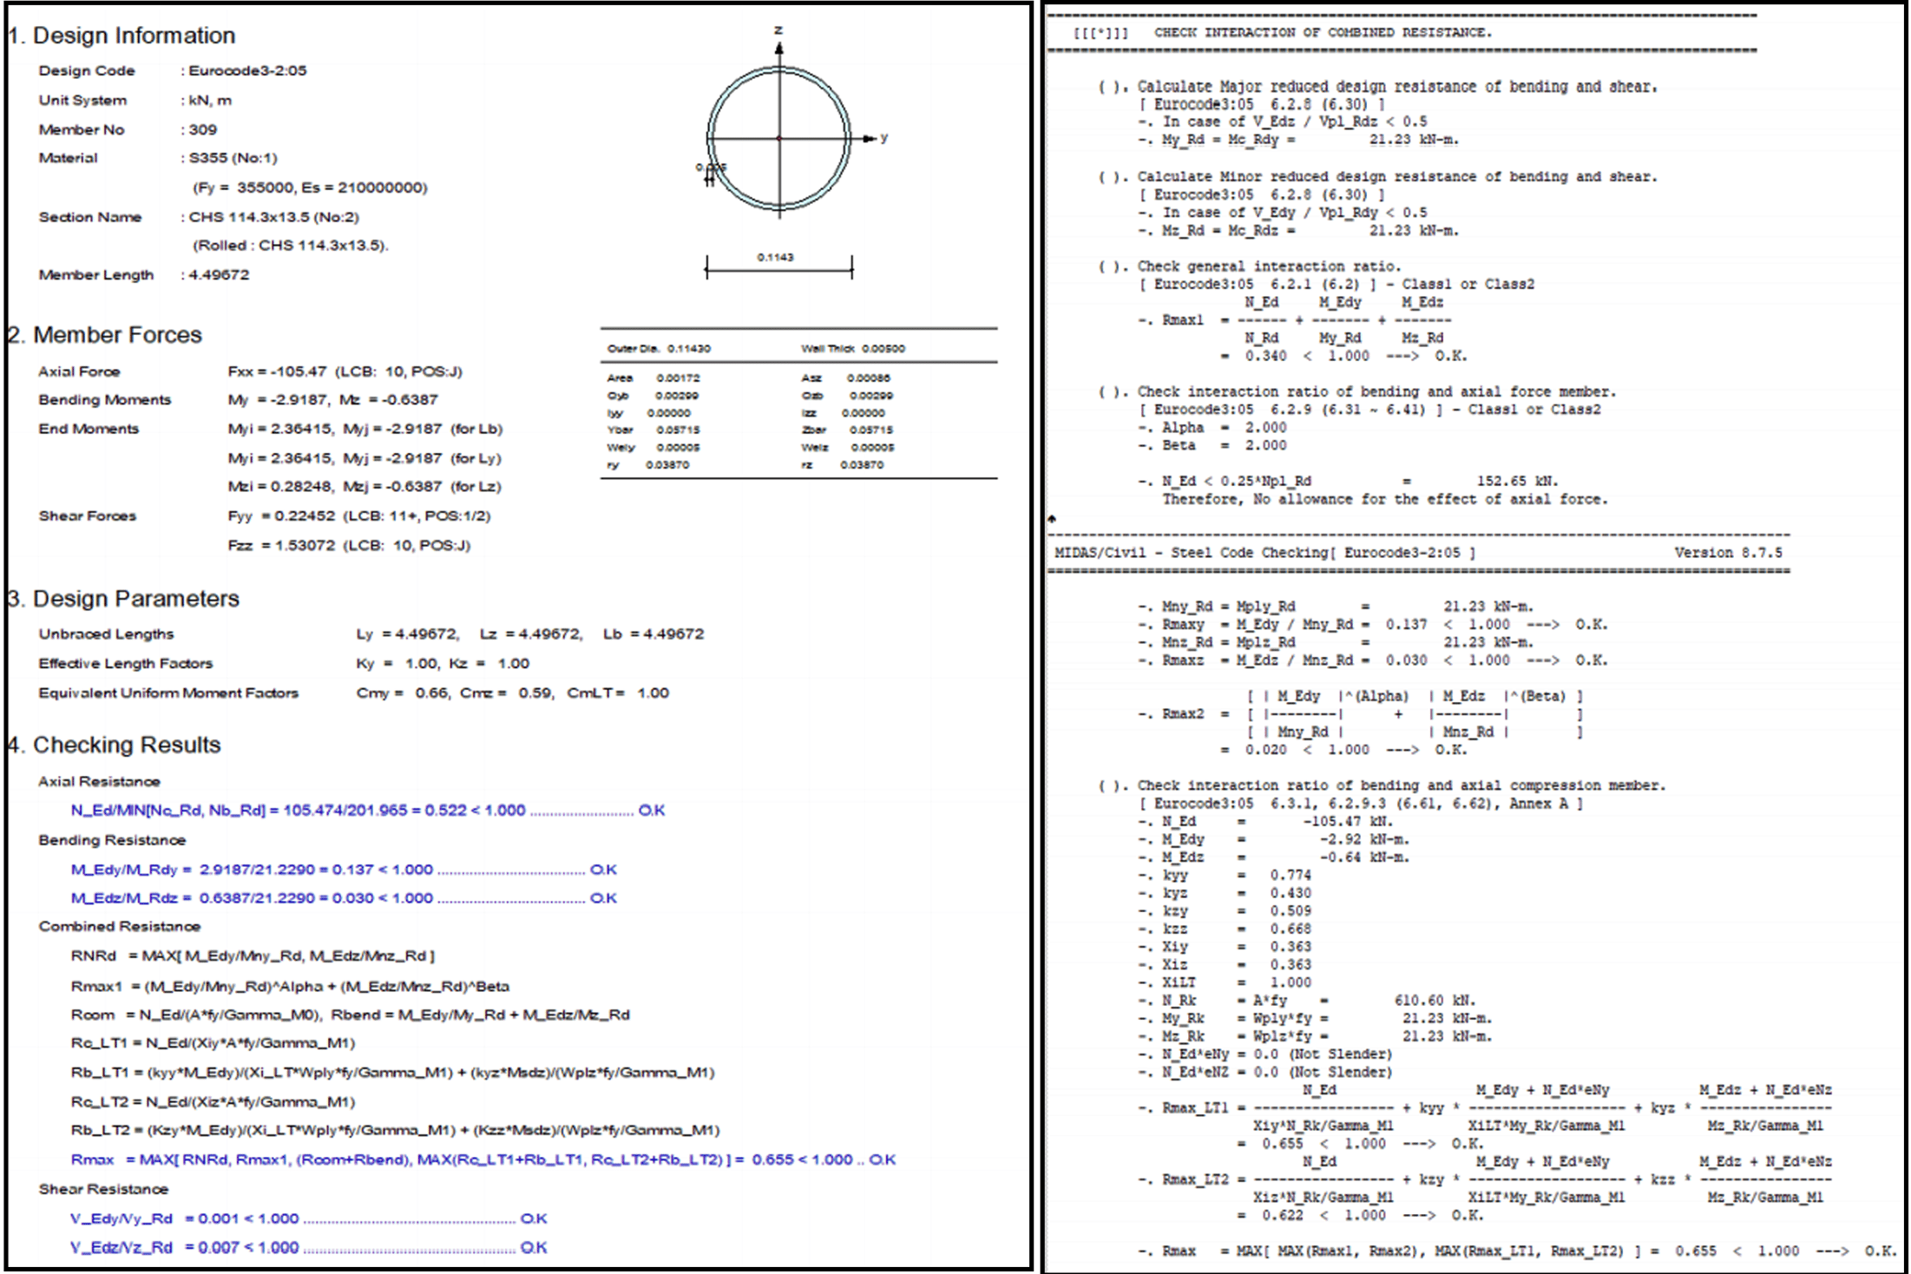Click the section property table Area value
The height and width of the screenshot is (1274, 1911).
coord(678,378)
